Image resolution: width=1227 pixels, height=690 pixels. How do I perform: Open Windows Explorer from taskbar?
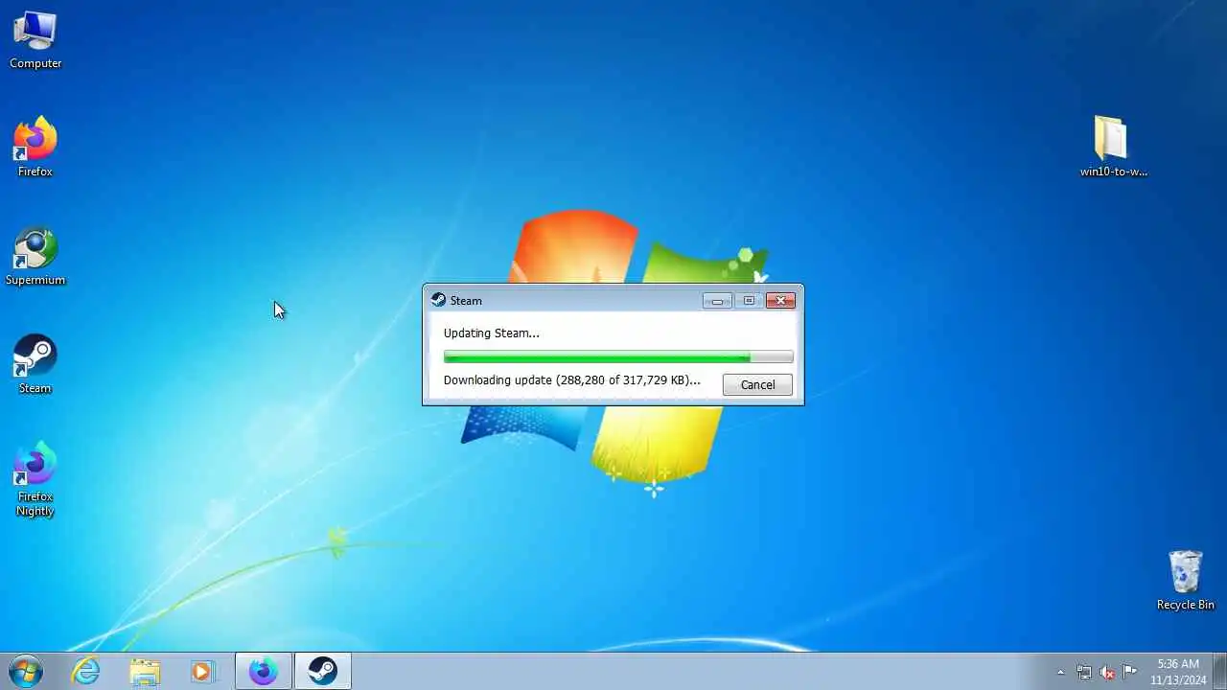pos(145,672)
